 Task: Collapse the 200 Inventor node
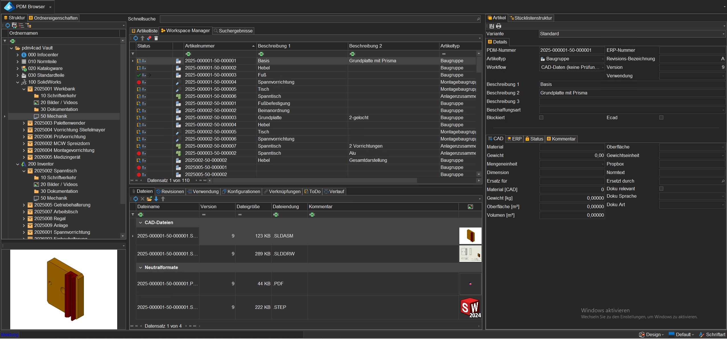tap(18, 164)
